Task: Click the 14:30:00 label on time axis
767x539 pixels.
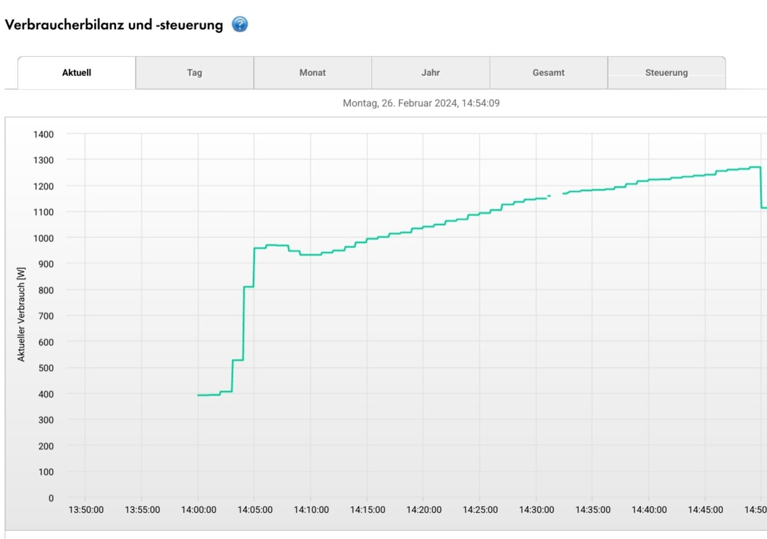Action: tap(536, 510)
